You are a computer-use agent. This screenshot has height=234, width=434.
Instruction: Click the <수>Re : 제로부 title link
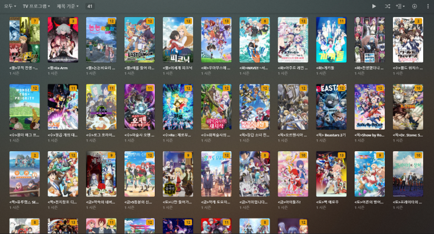177,135
